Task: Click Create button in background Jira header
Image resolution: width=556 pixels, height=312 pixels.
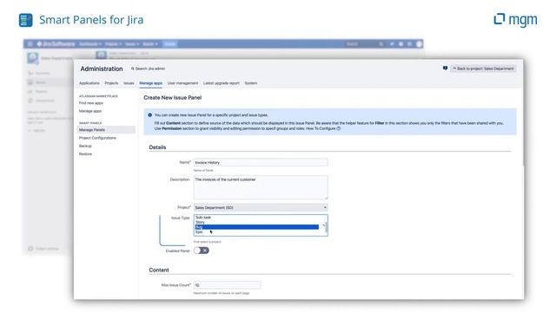Action: (170, 44)
